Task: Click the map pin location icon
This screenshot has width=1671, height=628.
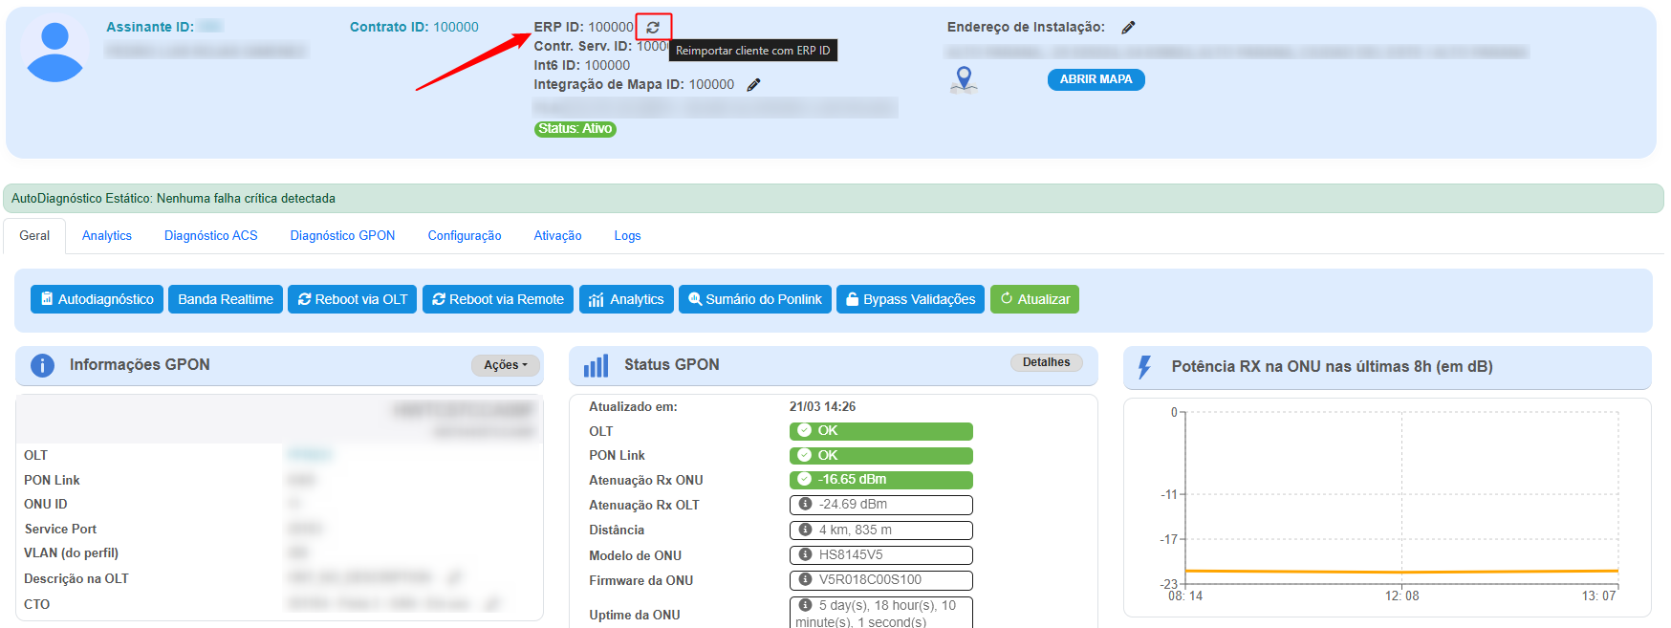Action: (964, 79)
